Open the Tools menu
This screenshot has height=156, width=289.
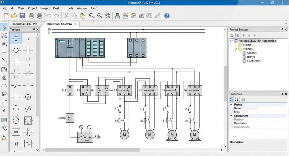(x=69, y=8)
